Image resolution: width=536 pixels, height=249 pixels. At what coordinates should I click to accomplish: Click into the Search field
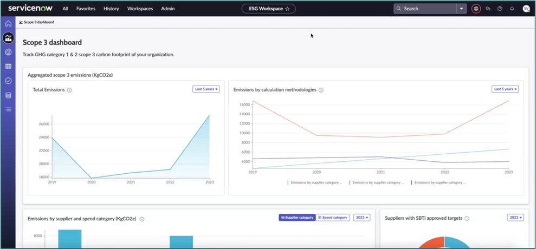tap(425, 9)
